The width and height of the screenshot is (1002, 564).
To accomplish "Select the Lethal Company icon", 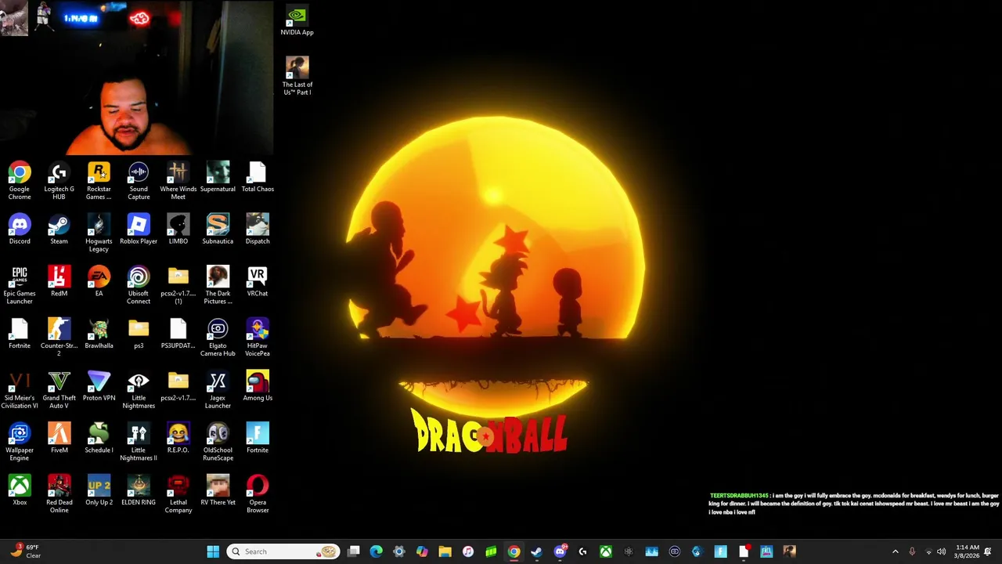I will pos(178,494).
